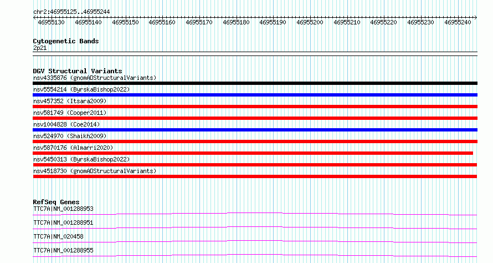Click ruler tick label 46955240
This screenshot has width=493, height=263.
(458, 22)
